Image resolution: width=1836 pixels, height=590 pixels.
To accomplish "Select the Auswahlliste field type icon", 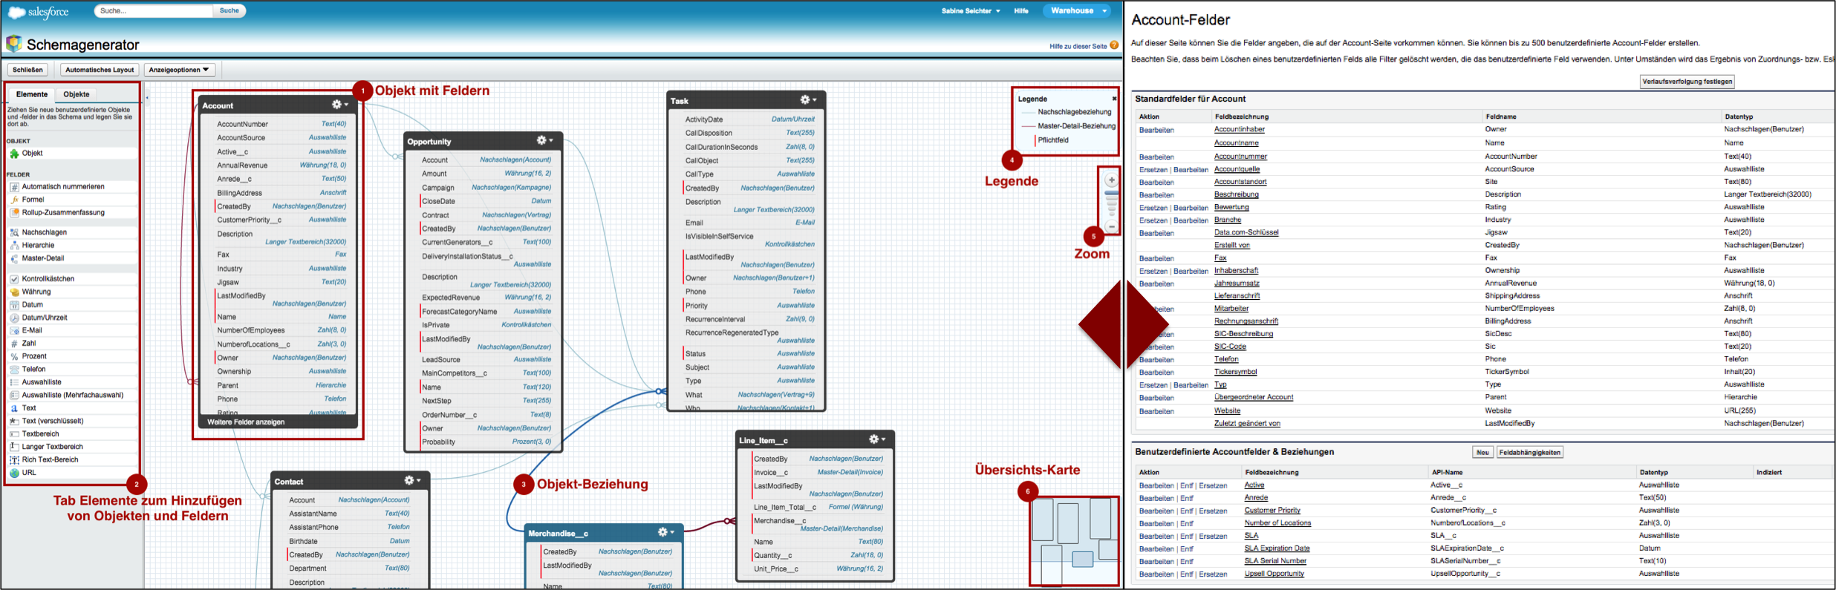I will tap(14, 382).
